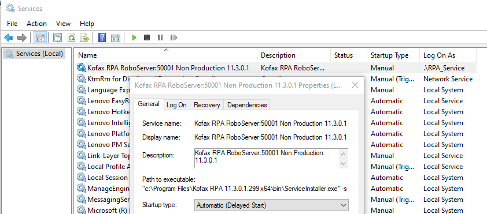Click the Description box scroll up arrow

[343, 154]
